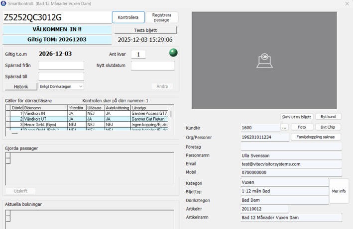353x229 pixels.
Task: Click the Spärrad från input field
Action: click(61, 66)
